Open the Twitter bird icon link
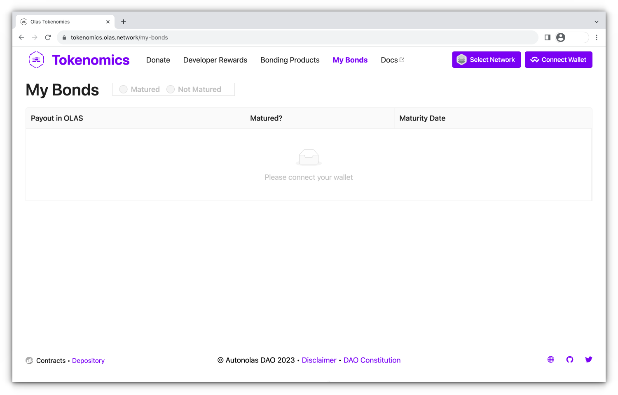 point(588,360)
